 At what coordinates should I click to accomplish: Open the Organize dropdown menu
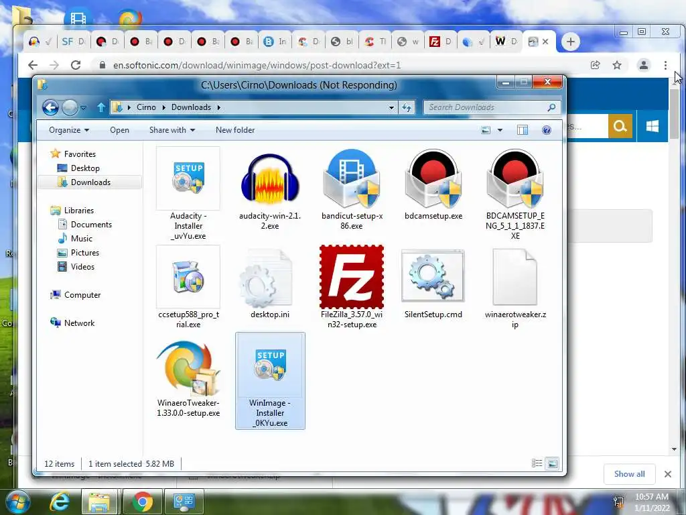coord(69,130)
